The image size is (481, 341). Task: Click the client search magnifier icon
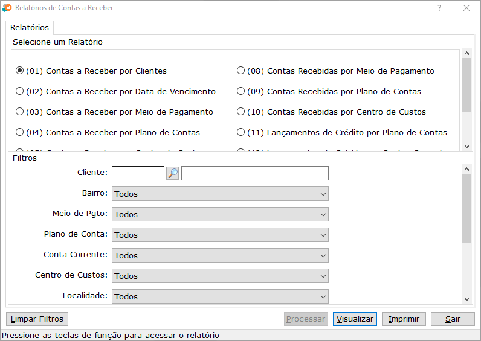click(x=172, y=173)
